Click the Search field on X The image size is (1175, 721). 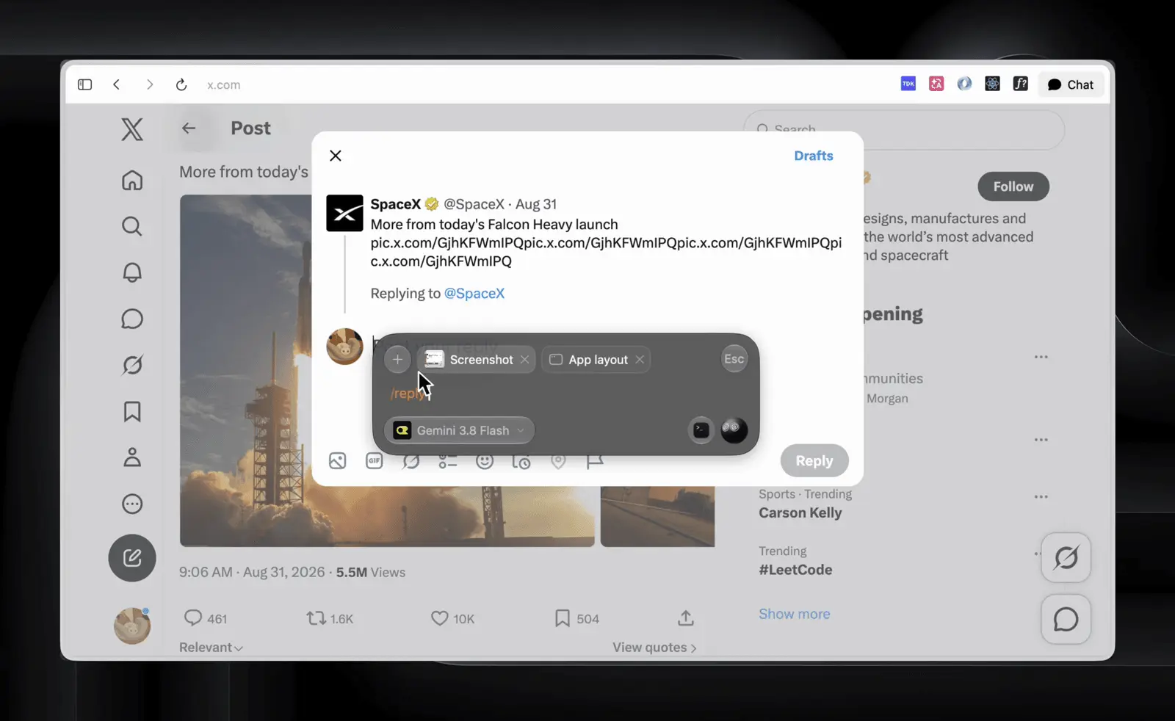905,130
